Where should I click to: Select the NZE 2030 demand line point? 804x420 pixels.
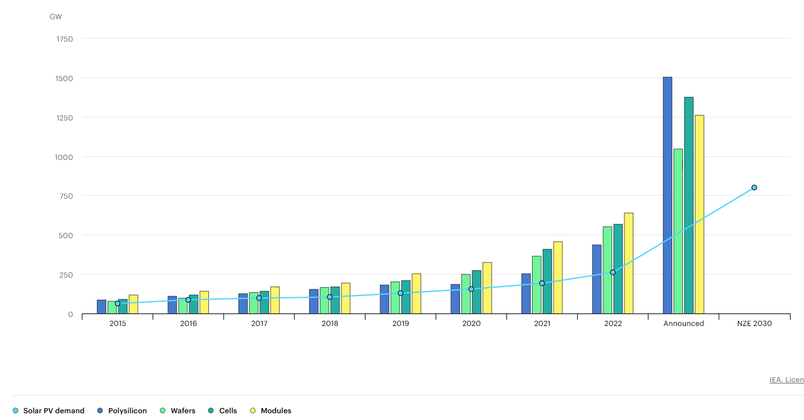point(754,187)
